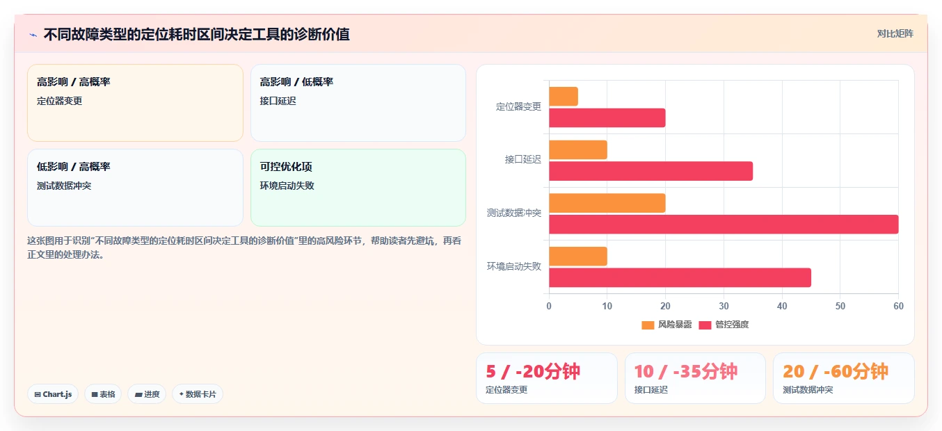The width and height of the screenshot is (942, 431).
Task: Click the 5 / -20分钟 stat card
Action: click(x=547, y=378)
